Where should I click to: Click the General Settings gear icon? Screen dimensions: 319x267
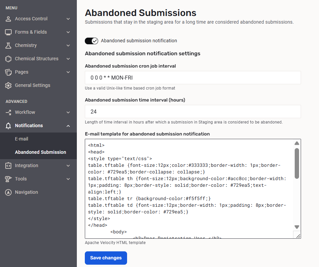[x=8, y=86]
